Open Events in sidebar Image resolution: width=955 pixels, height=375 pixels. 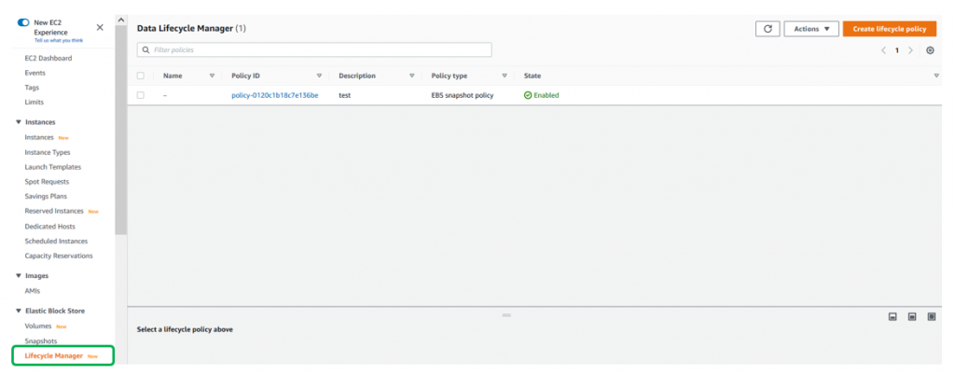35,73
